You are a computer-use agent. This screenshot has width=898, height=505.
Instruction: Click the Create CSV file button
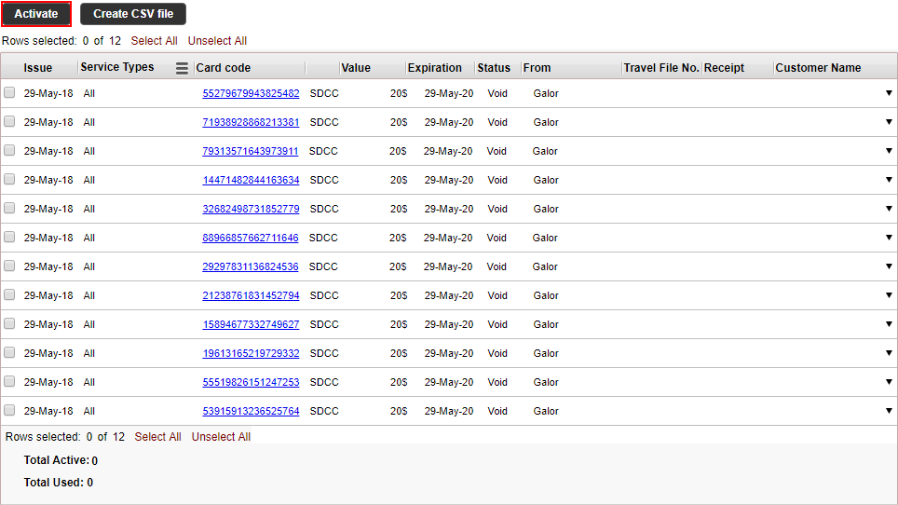click(x=133, y=14)
